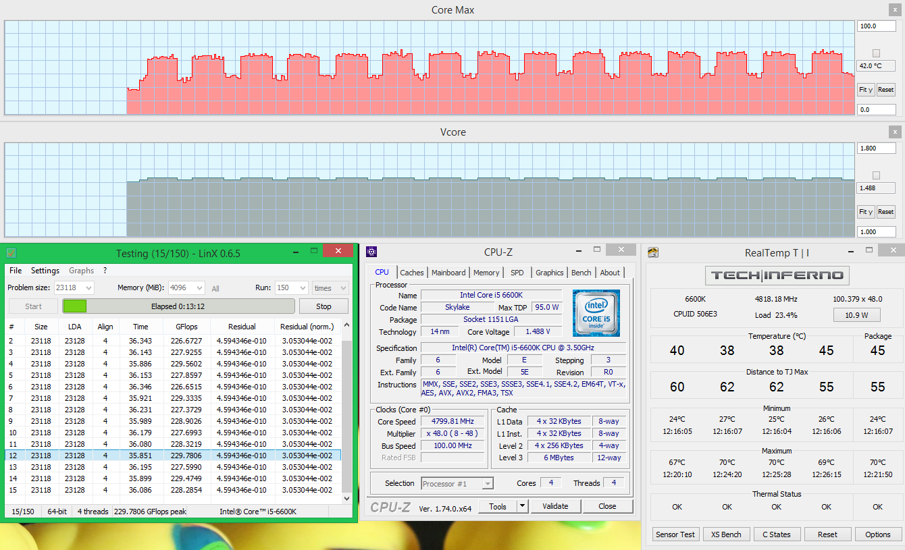Close the Core Max graph panel

(x=894, y=10)
